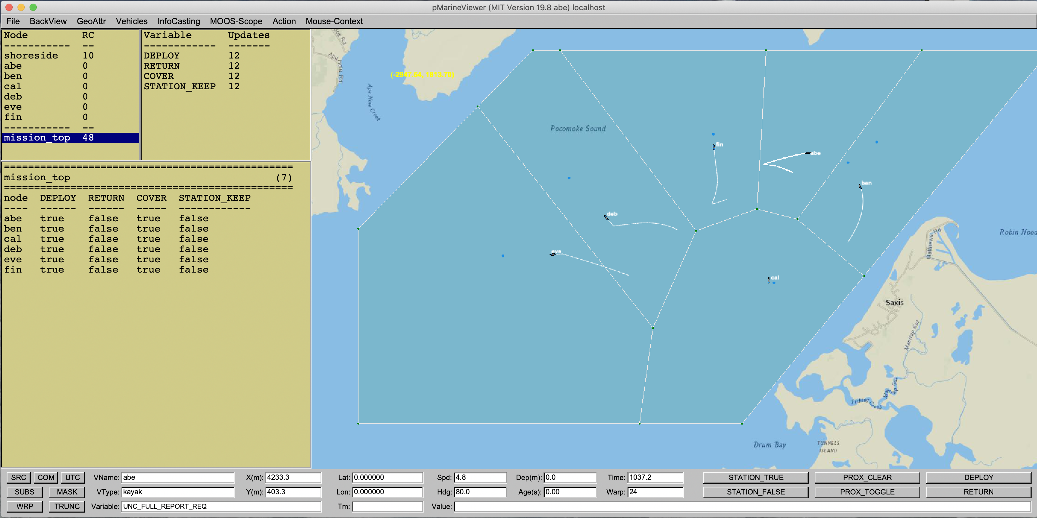Image resolution: width=1037 pixels, height=518 pixels.
Task: Click the Hdg field showing 80.0
Action: click(480, 492)
